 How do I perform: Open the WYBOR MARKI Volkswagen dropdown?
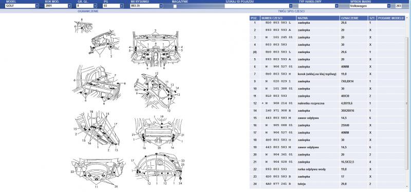370,6
